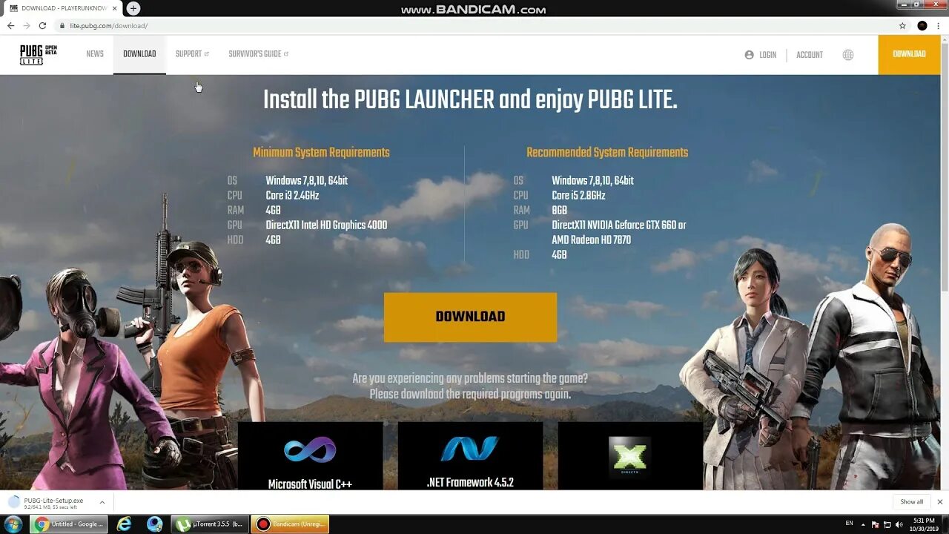Show hidden tray icons arrow
This screenshot has width=949, height=534.
click(x=863, y=524)
